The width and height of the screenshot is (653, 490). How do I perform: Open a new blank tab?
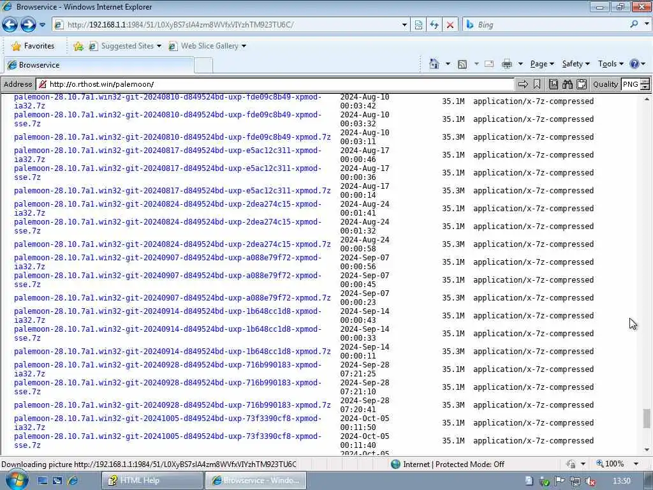coord(203,66)
